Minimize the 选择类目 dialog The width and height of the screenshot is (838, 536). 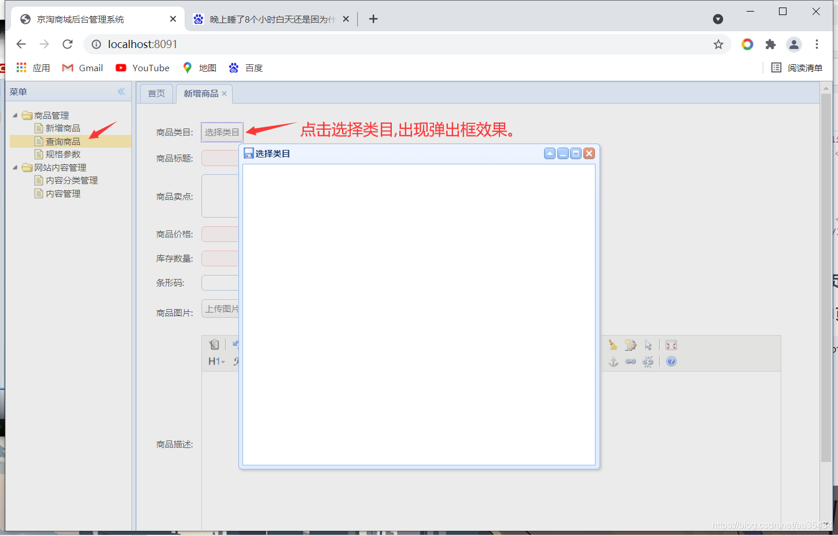563,153
